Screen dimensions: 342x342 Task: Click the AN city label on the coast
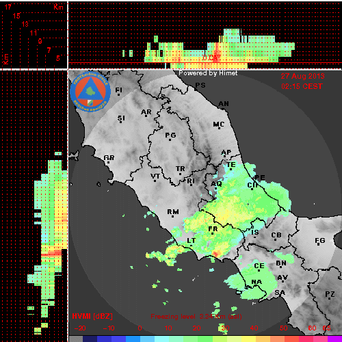(224, 104)
